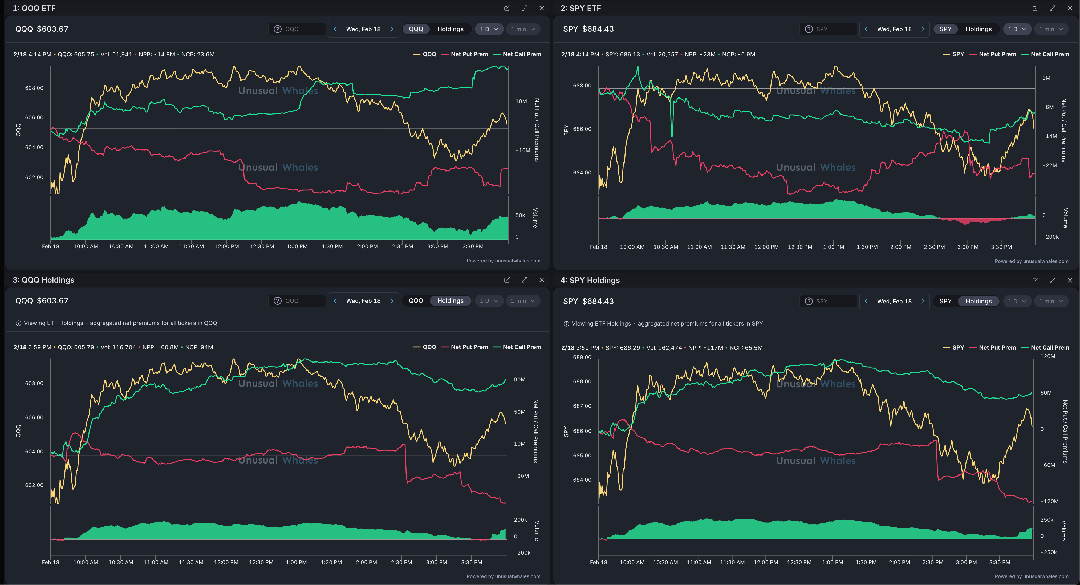Click Wed, Feb 18 date in SPY Holdings panel
The image size is (1080, 585).
point(894,301)
